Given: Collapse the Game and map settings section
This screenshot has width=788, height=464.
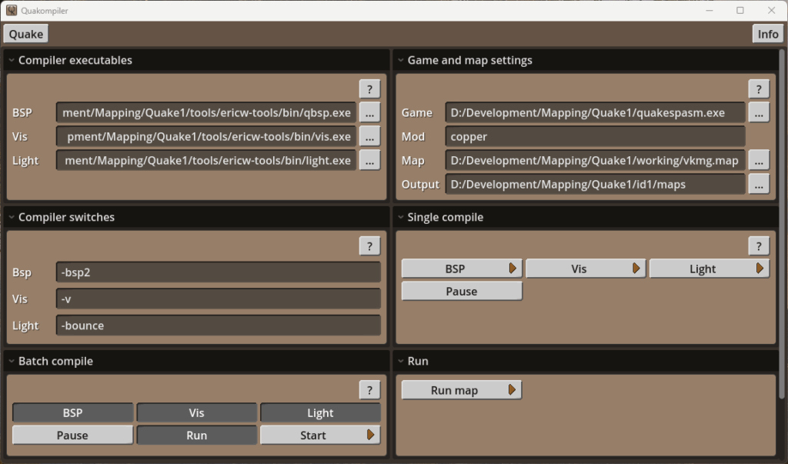Looking at the screenshot, I should [401, 61].
